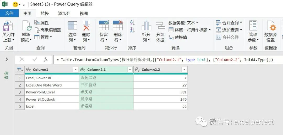Select cell with value 381
Image resolution: width=283 pixels, height=135 pixels.
coord(160,92)
